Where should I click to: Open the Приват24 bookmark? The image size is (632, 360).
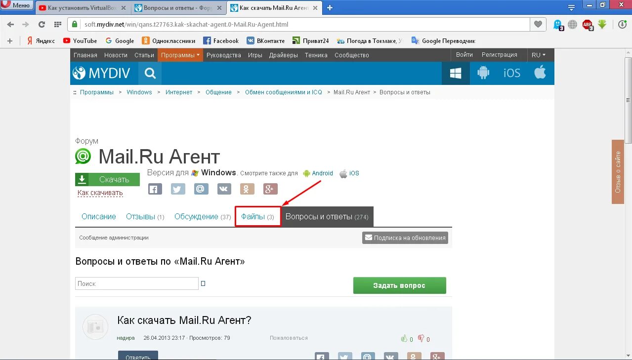(x=311, y=41)
